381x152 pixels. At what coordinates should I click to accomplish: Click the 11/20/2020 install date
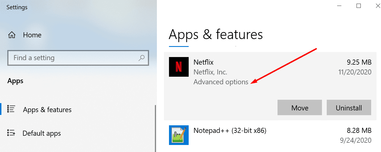point(355,72)
